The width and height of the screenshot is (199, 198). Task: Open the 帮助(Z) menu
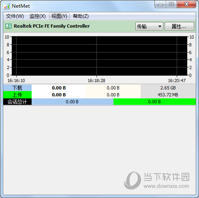81,16
